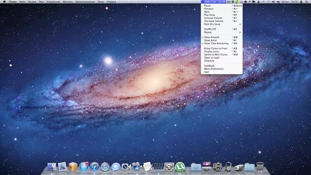Image resolution: width=311 pixels, height=175 pixels.
Task: Open the iMac display icon in dock
Action: coord(207,166)
